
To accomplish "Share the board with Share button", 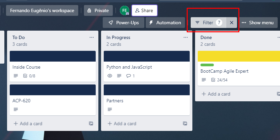I will coord(144,10).
